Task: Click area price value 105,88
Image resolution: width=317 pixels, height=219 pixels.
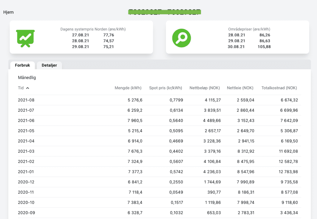Action: point(264,47)
